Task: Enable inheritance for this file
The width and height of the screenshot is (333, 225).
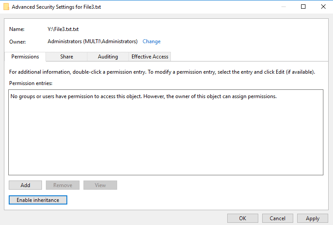Action: pyautogui.click(x=38, y=200)
